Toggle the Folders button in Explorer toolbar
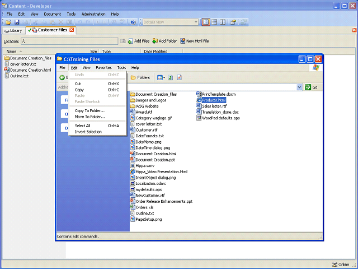 click(x=140, y=77)
